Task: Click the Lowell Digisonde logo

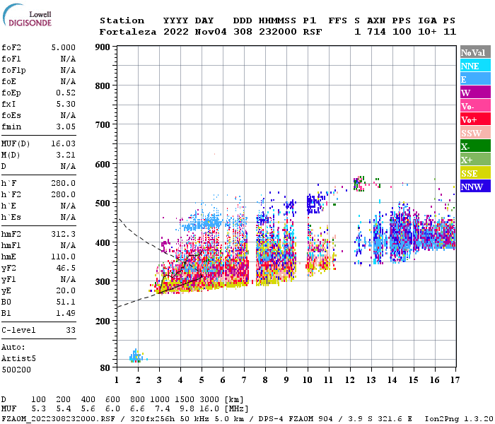Action: (28, 15)
